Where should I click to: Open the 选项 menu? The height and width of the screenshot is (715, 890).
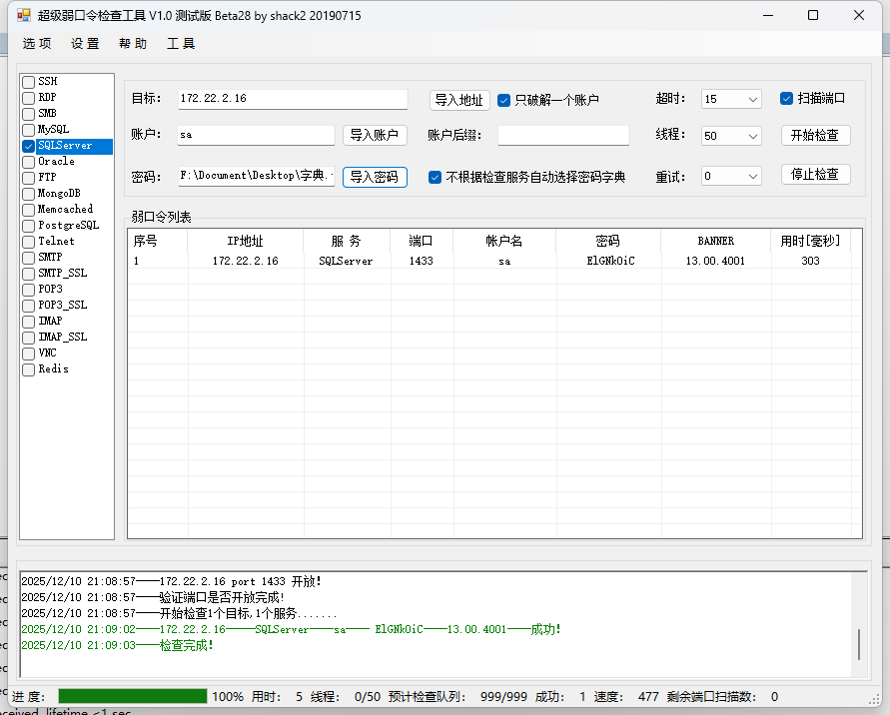point(37,44)
